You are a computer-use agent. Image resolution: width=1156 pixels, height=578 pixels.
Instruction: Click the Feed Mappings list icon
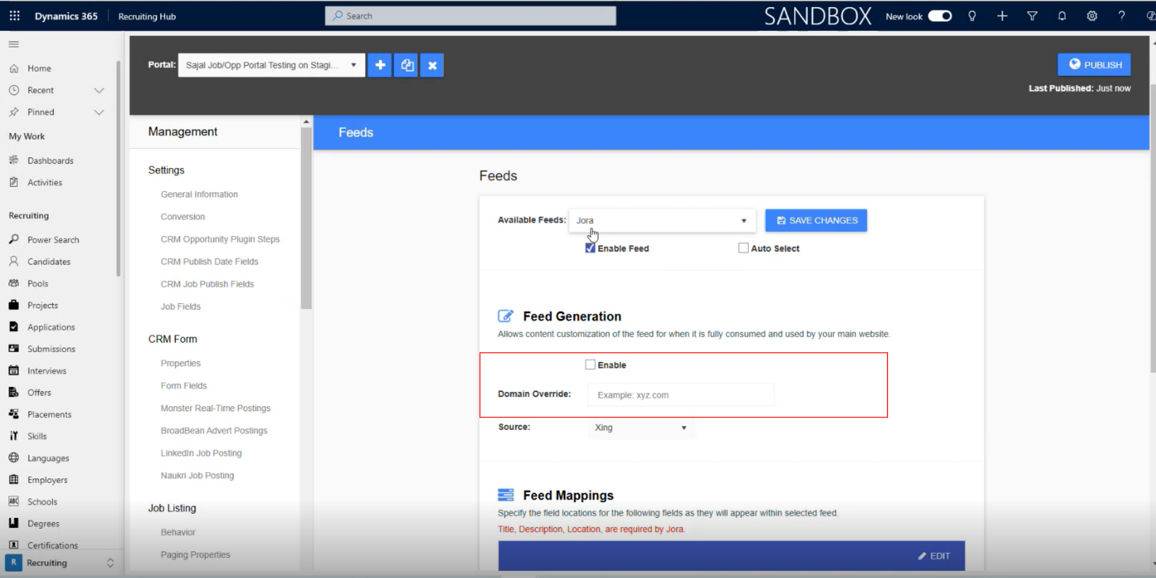506,495
